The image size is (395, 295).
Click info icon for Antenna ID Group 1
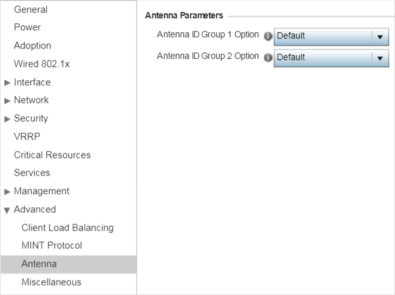pos(268,36)
